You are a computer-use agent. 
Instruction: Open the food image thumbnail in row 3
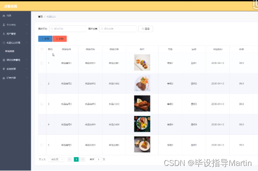point(142,103)
